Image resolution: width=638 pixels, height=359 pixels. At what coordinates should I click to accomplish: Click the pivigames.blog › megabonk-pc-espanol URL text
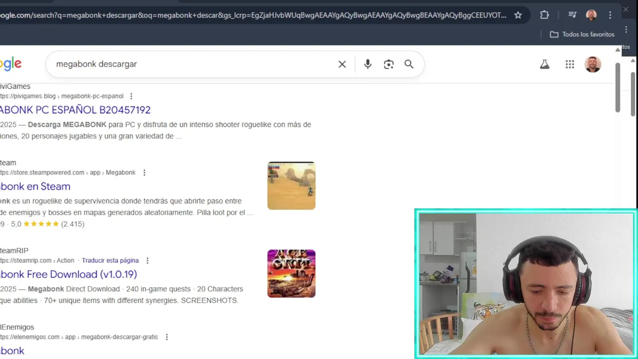tap(62, 96)
